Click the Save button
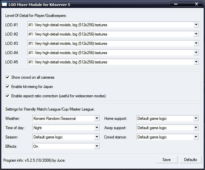205x170 pixels. [166, 160]
